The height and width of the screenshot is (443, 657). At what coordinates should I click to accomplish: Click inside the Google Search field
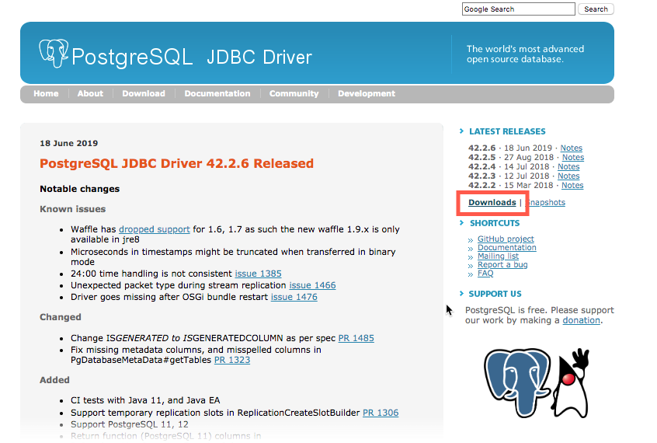click(x=518, y=9)
